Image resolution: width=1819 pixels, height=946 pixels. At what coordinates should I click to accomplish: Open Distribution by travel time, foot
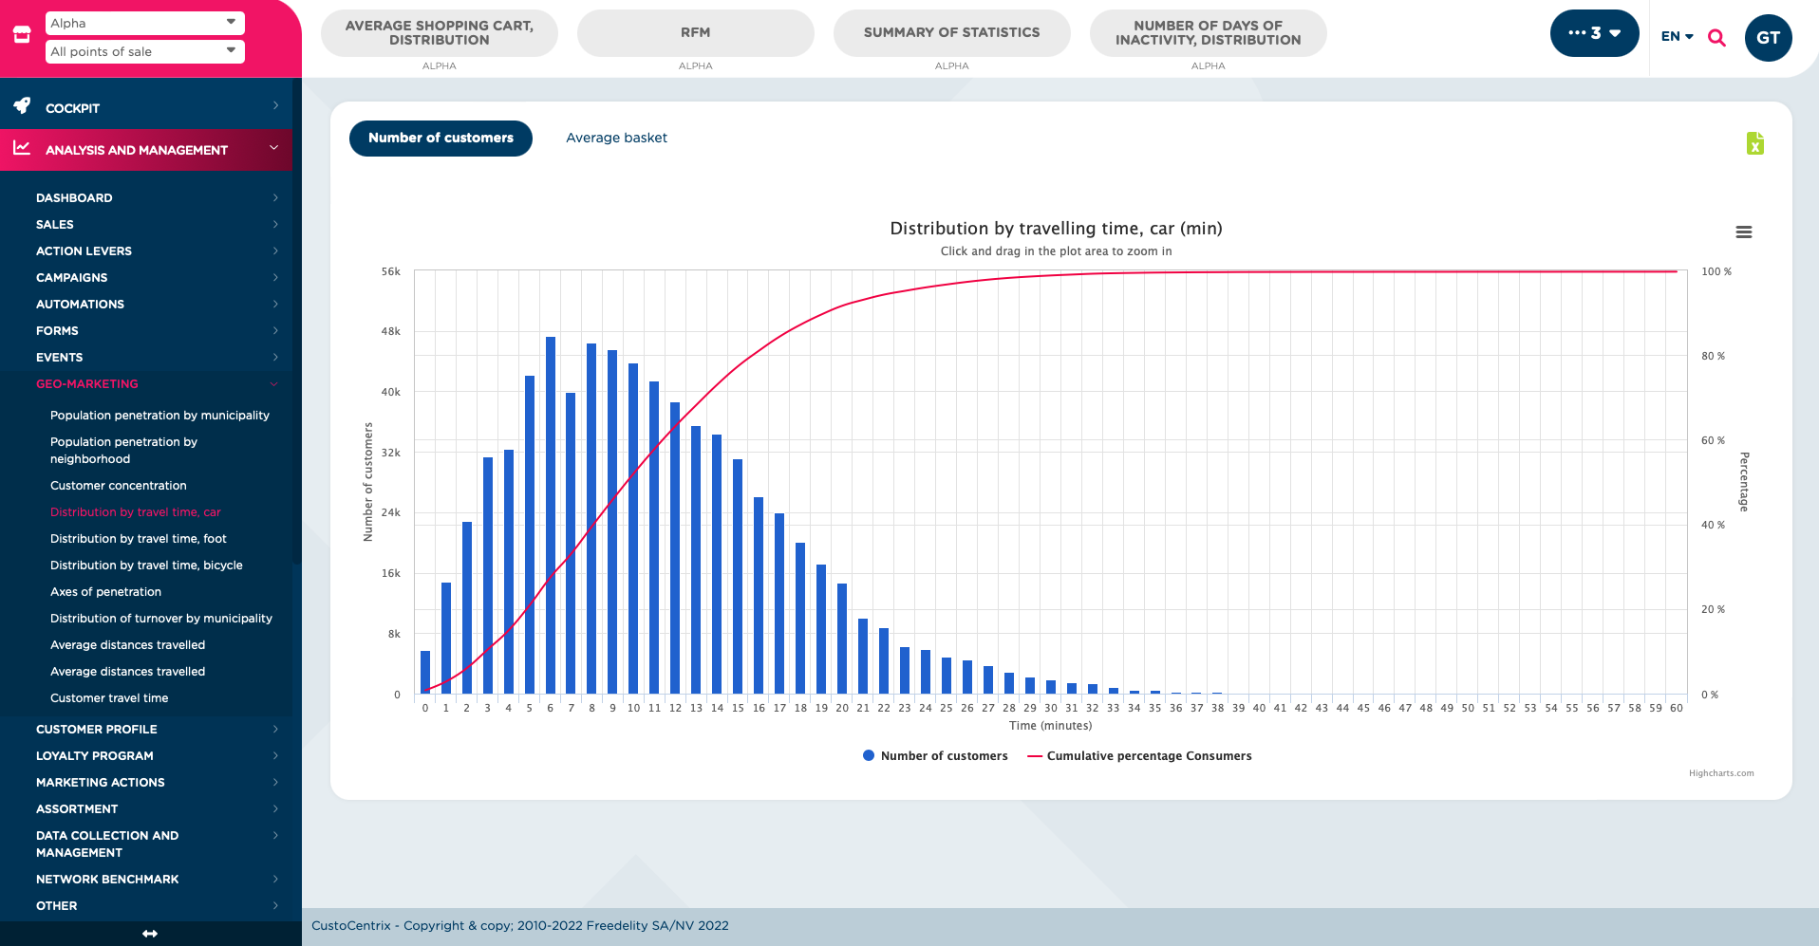click(x=139, y=538)
